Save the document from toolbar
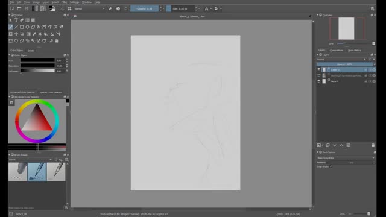The width and height of the screenshot is (386, 217). pos(27,8)
